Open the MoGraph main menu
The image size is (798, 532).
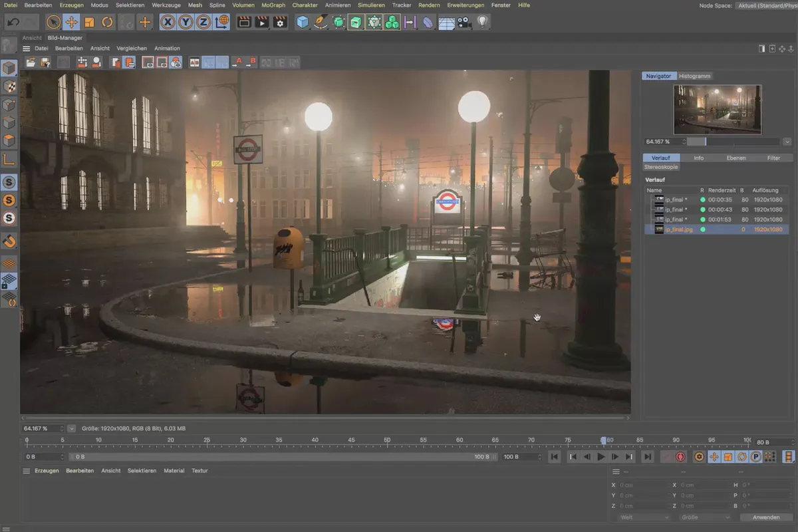[273, 5]
